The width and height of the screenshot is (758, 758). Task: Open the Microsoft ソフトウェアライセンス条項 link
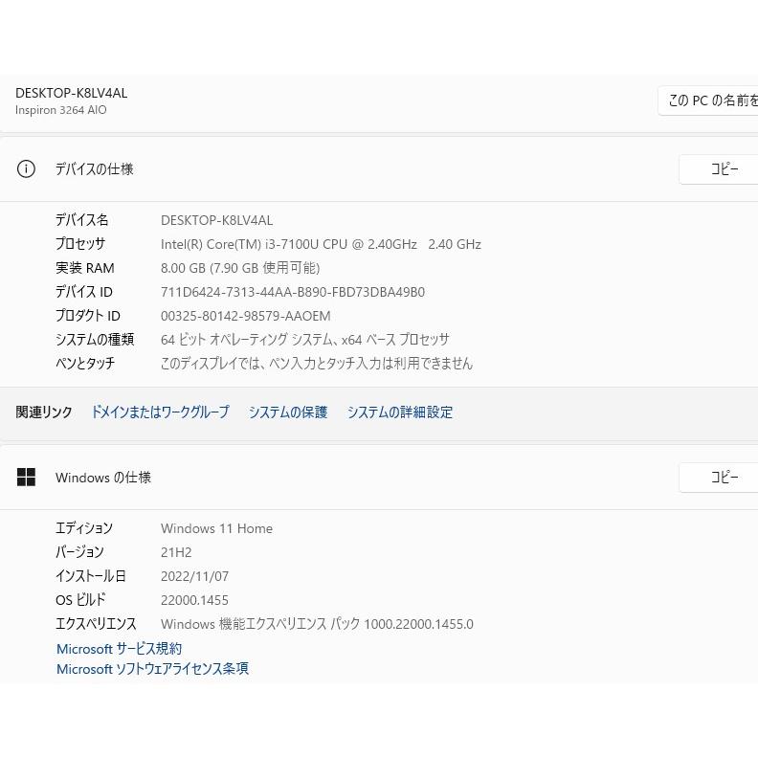point(152,669)
